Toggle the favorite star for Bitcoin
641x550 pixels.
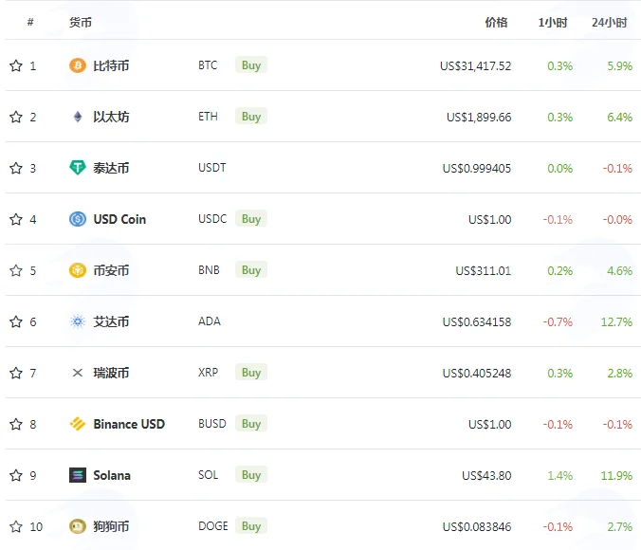click(16, 65)
